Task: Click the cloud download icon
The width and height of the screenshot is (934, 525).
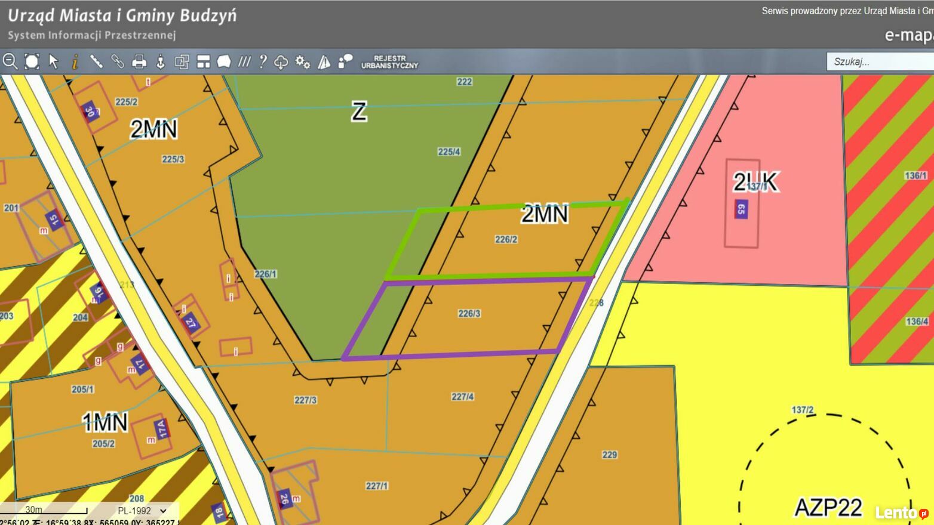Action: (281, 61)
